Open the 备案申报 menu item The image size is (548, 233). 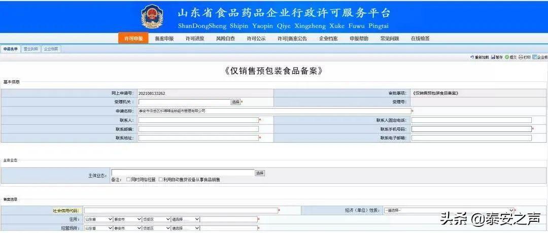pos(164,39)
